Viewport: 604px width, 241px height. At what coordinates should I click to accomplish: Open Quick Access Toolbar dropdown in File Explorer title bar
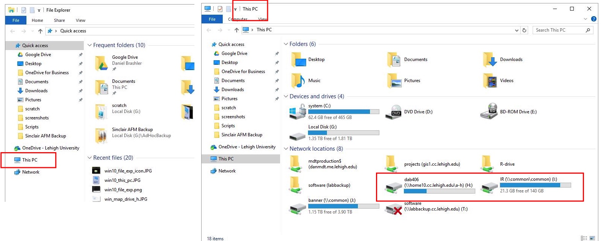pyautogui.click(x=39, y=10)
